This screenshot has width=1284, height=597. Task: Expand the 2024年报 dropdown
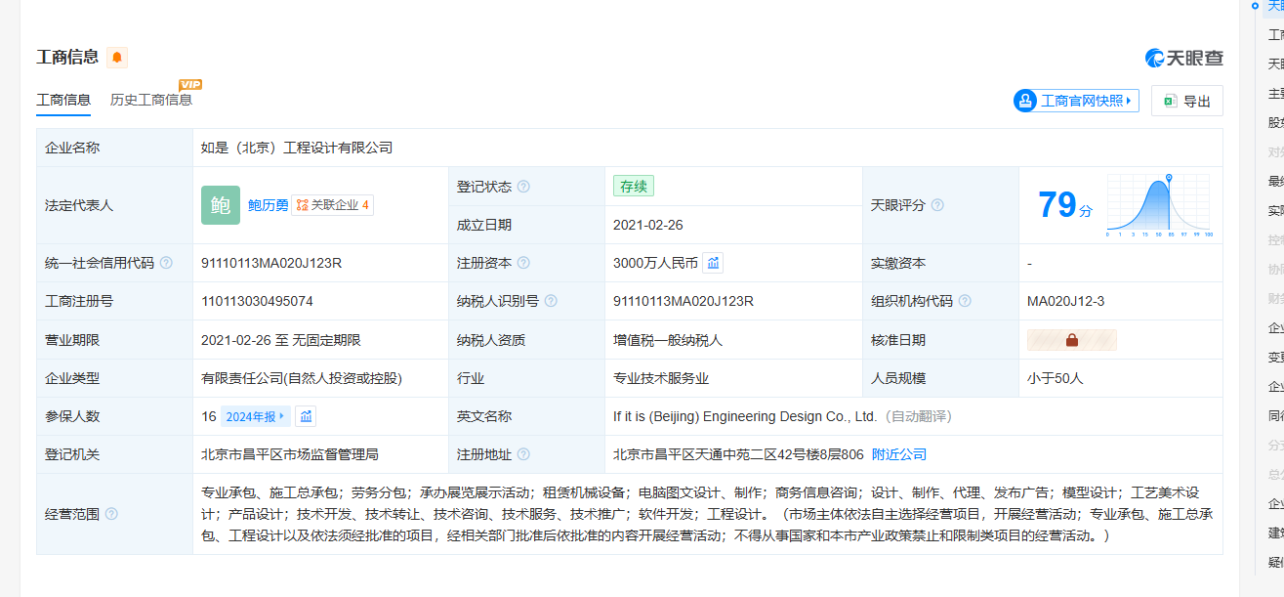pyautogui.click(x=256, y=416)
